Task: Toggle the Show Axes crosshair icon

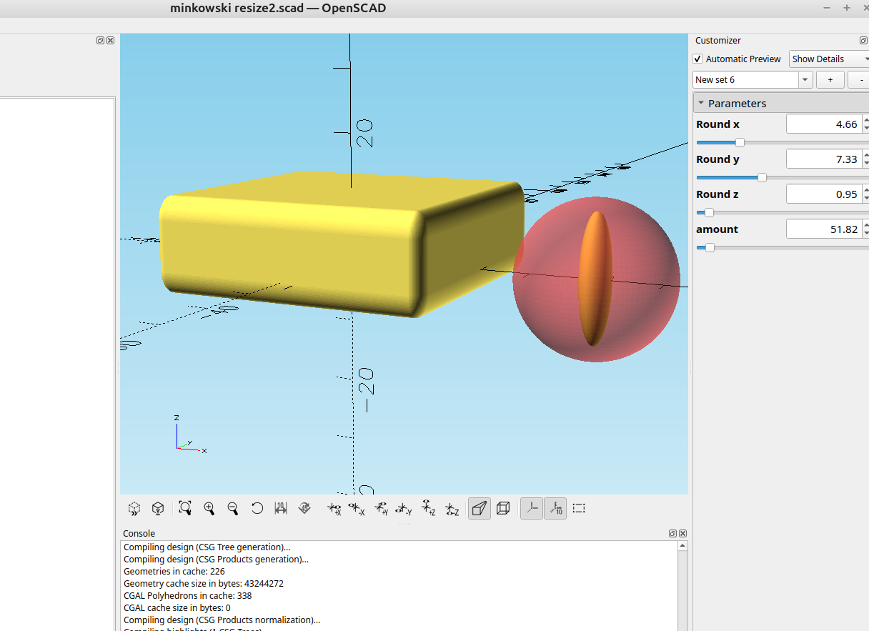Action: click(x=531, y=508)
